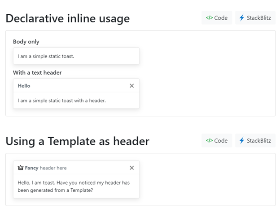Close the Hello toast
The width and height of the screenshot is (280, 211).
pyautogui.click(x=131, y=85)
